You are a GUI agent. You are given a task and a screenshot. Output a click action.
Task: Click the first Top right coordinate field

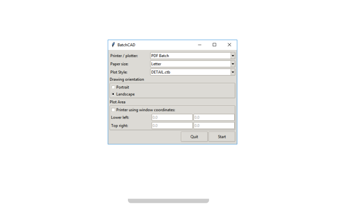tap(172, 126)
